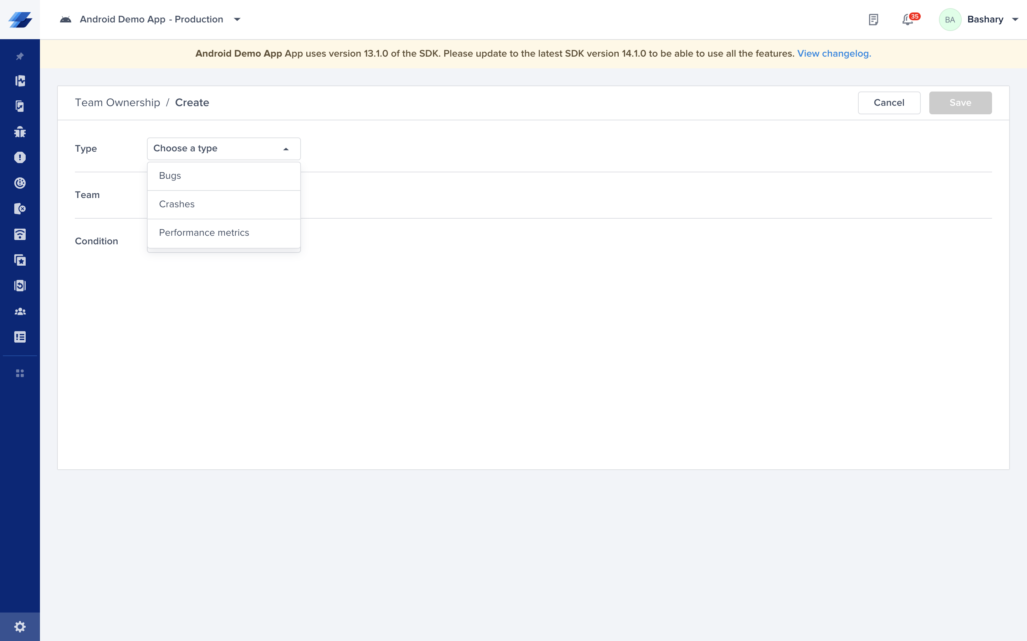Image resolution: width=1027 pixels, height=641 pixels.
Task: Select the Releases icon in sidebar
Action: click(x=20, y=106)
